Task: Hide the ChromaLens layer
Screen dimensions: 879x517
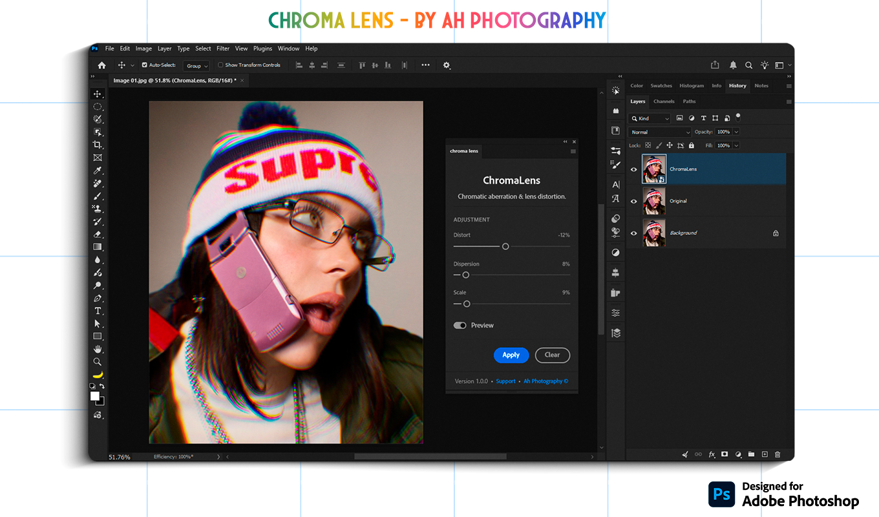Action: click(x=633, y=169)
